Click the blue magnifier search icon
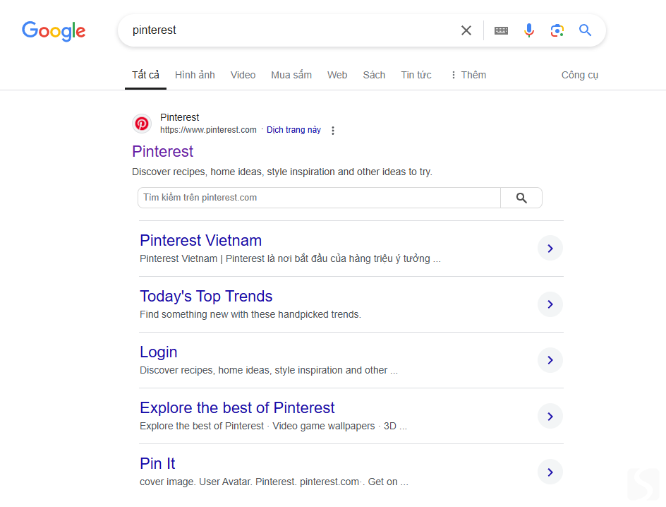This screenshot has height=507, width=666. [586, 30]
